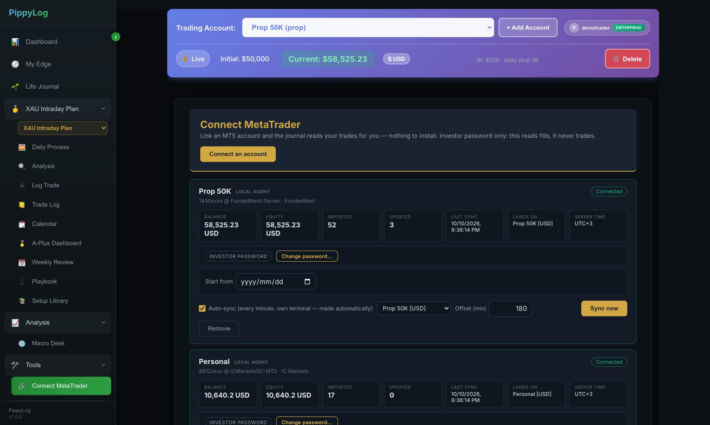The width and height of the screenshot is (710, 425).
Task: Click the Weekly Review calendar icon
Action: pos(22,263)
